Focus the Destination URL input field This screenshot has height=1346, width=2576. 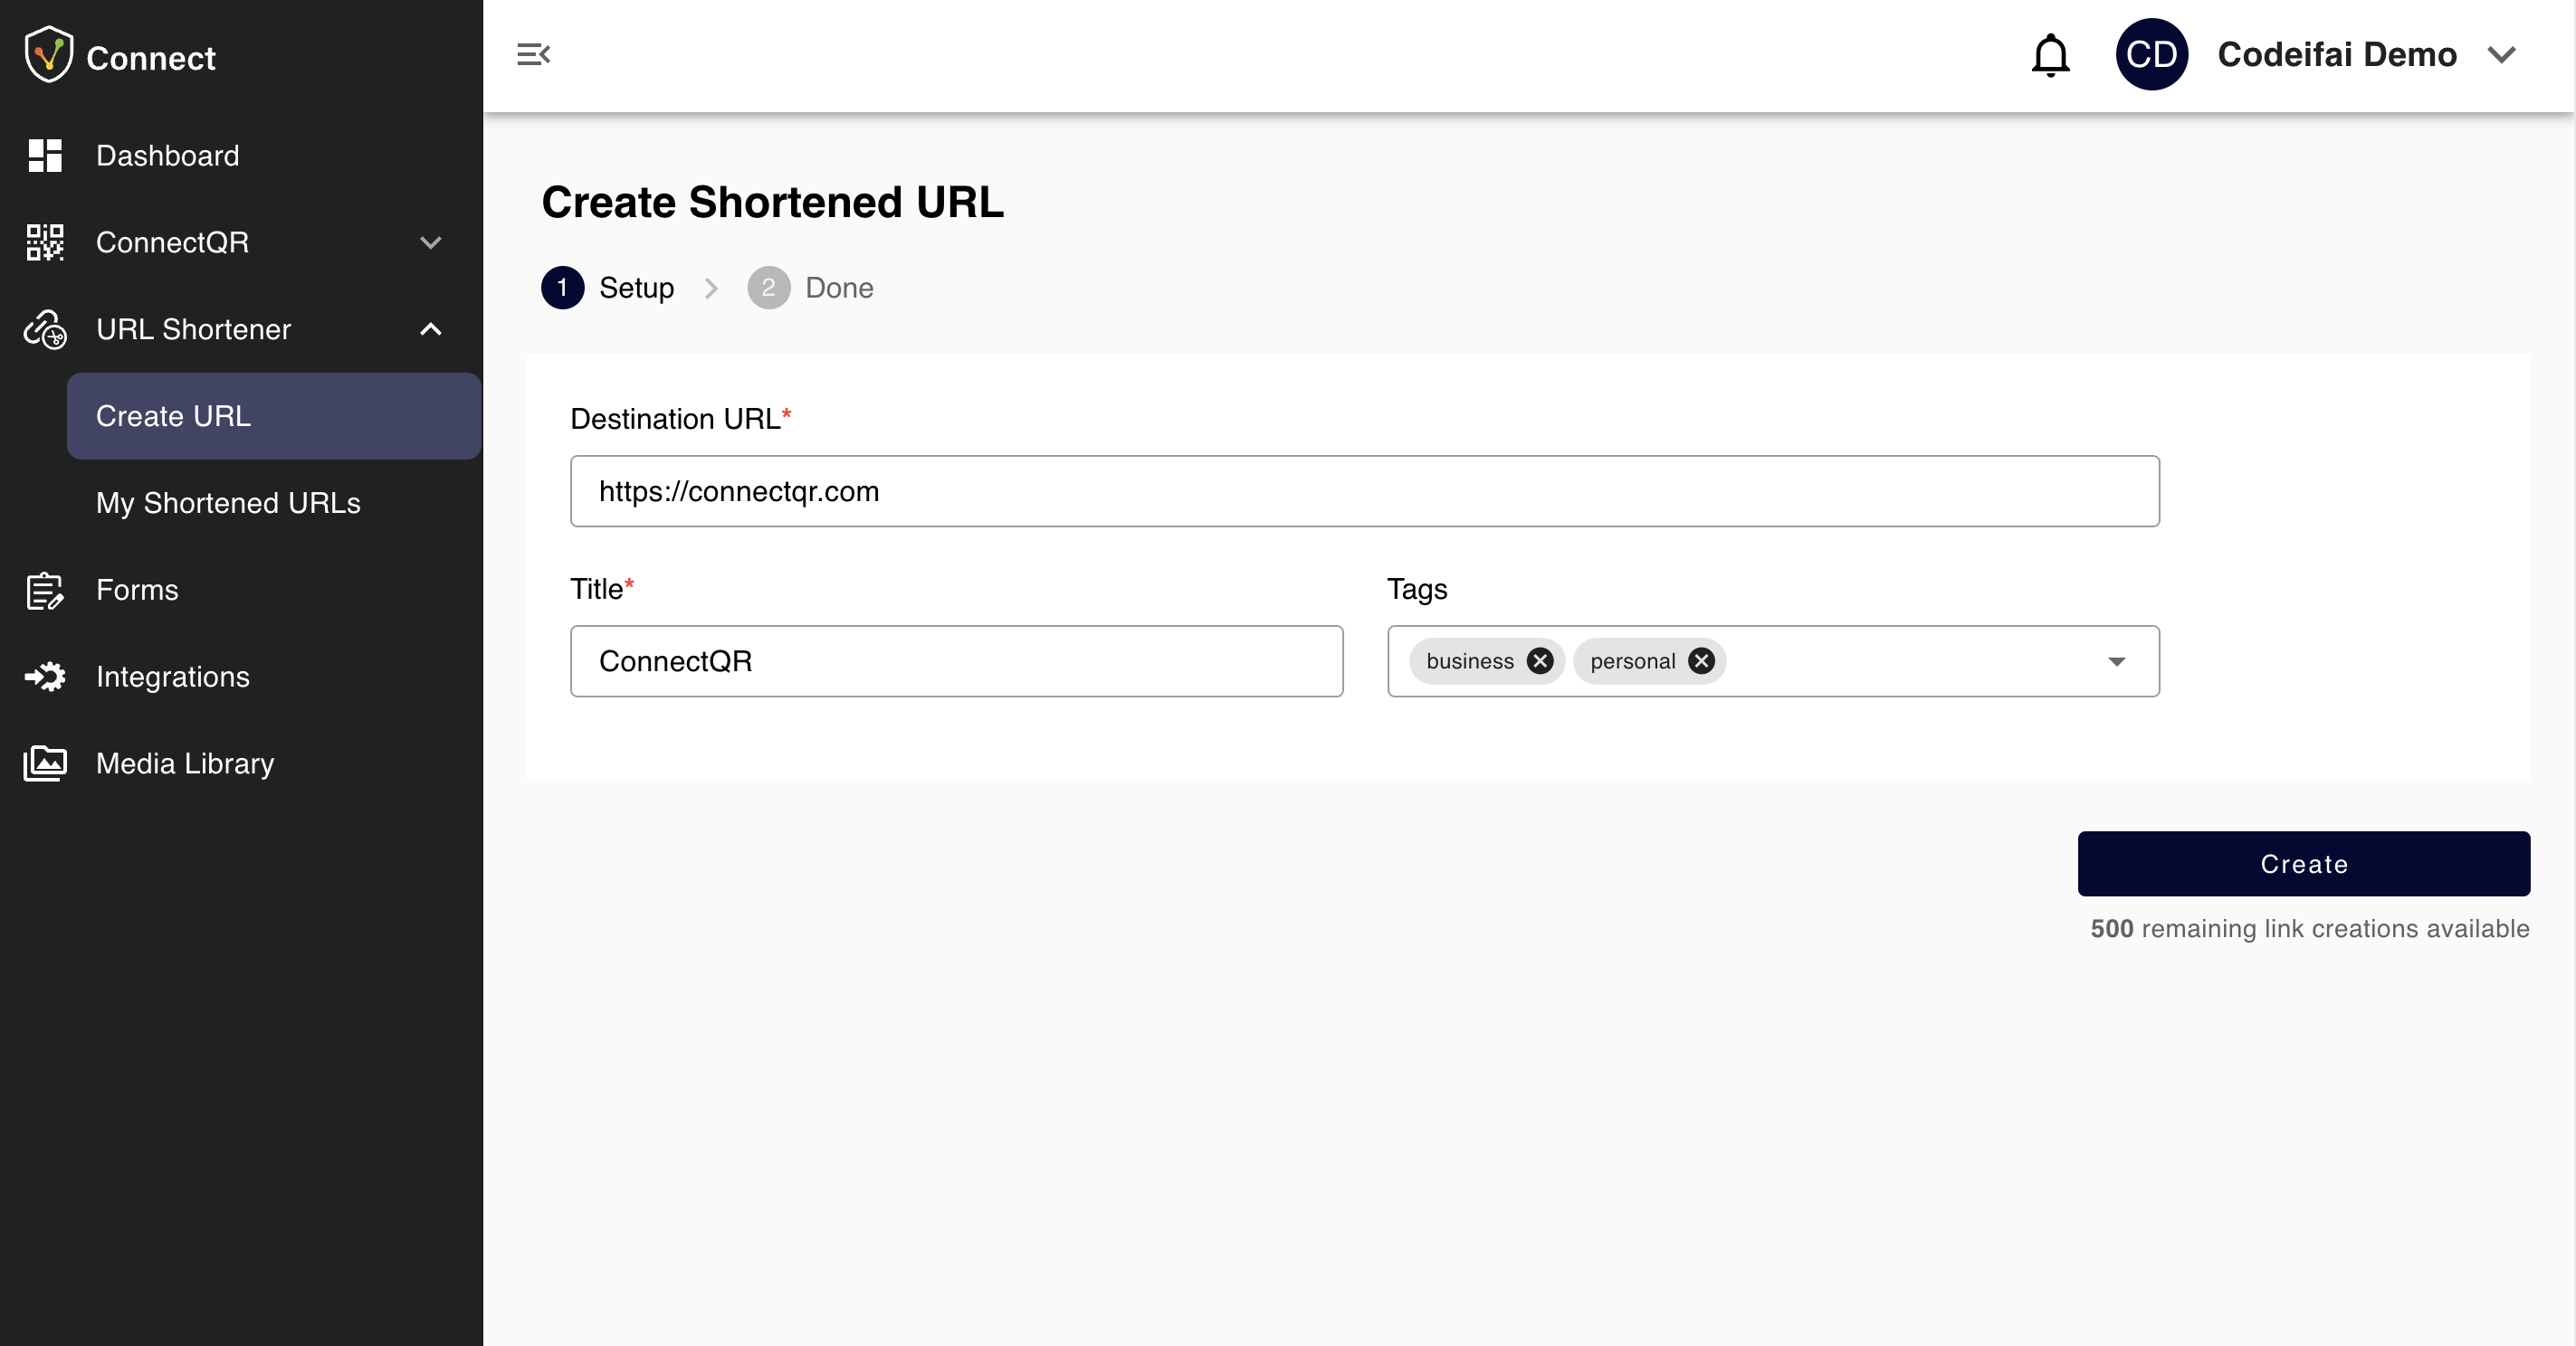[x=1364, y=492]
